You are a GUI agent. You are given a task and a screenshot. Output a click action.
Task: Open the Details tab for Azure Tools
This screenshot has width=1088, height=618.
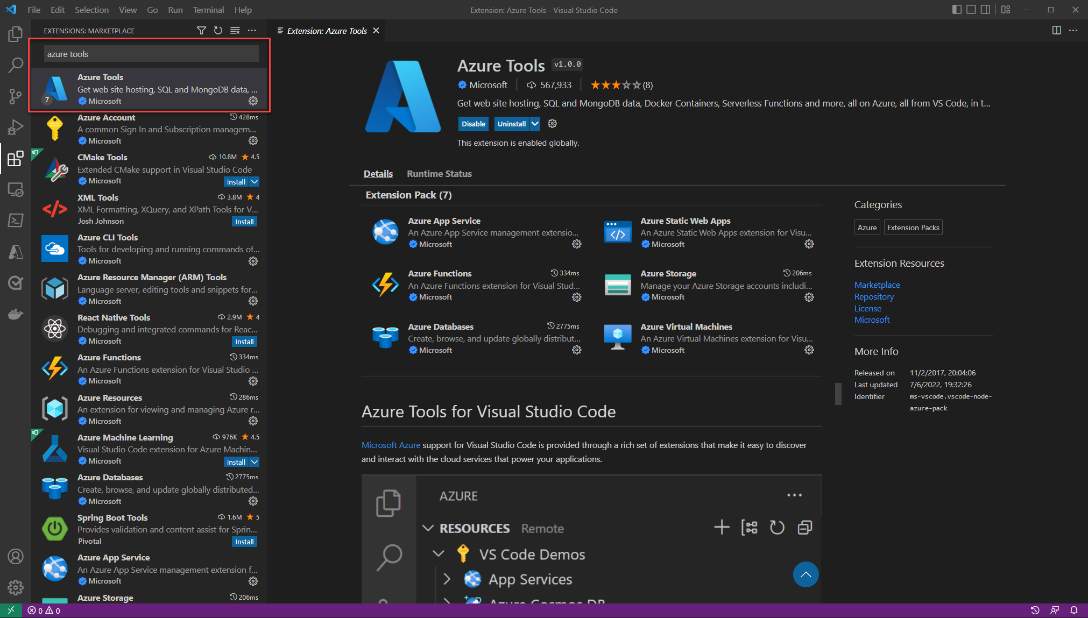(x=377, y=173)
